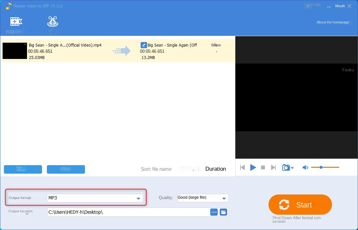
Task: Click the edit pencil icon on output filename
Action: point(144,45)
